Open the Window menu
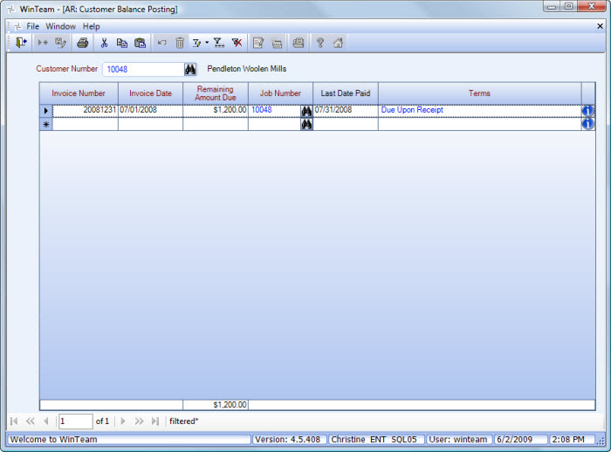This screenshot has width=611, height=452. (60, 26)
